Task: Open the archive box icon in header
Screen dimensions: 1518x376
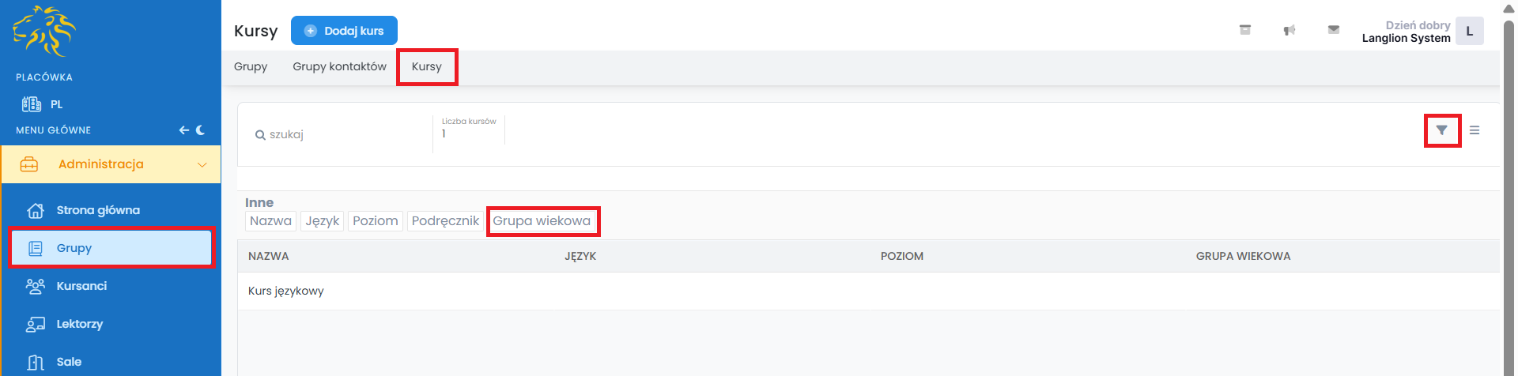Action: (x=1245, y=30)
